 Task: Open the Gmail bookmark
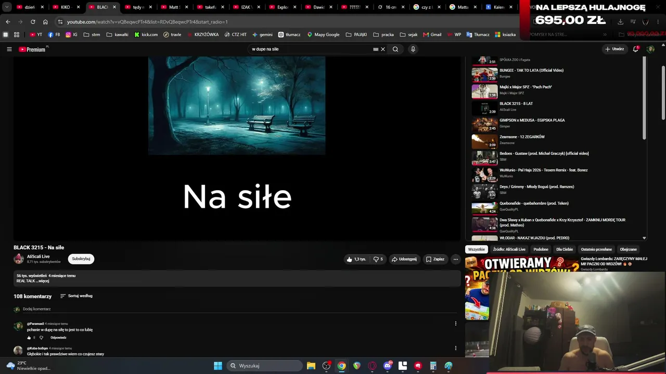click(x=432, y=35)
